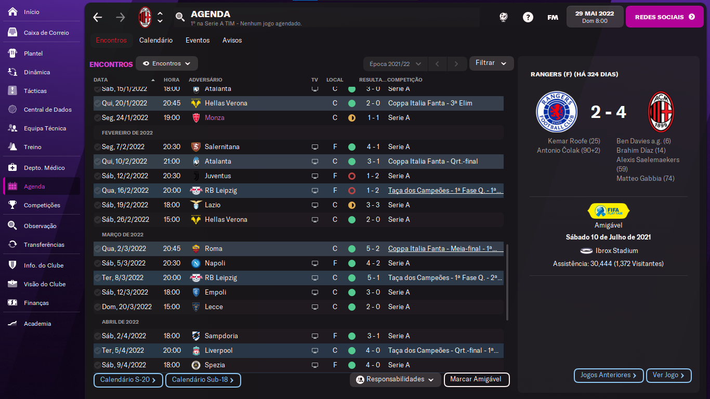Click the Ver Jogo button
This screenshot has height=399, width=710.
pyautogui.click(x=668, y=375)
